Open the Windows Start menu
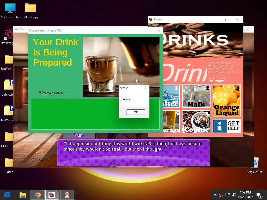The width and height of the screenshot is (267, 200). click(x=7, y=195)
